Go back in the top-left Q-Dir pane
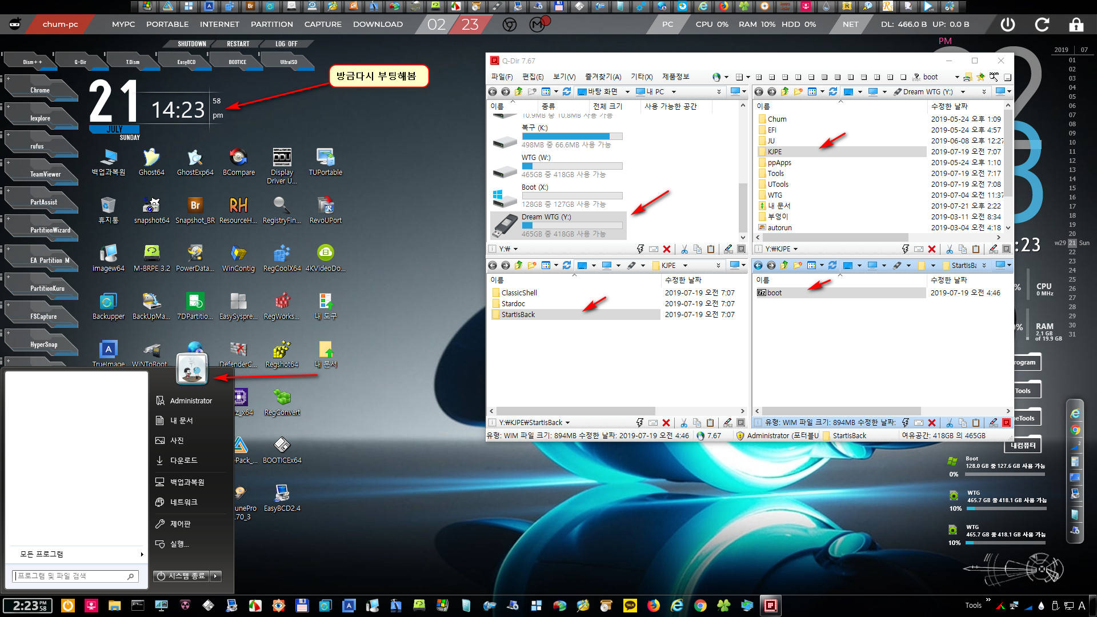 click(x=493, y=91)
